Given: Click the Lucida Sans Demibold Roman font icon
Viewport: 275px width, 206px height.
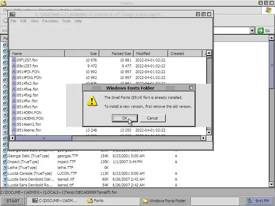Looking at the screenshot, I should pos(5,185).
